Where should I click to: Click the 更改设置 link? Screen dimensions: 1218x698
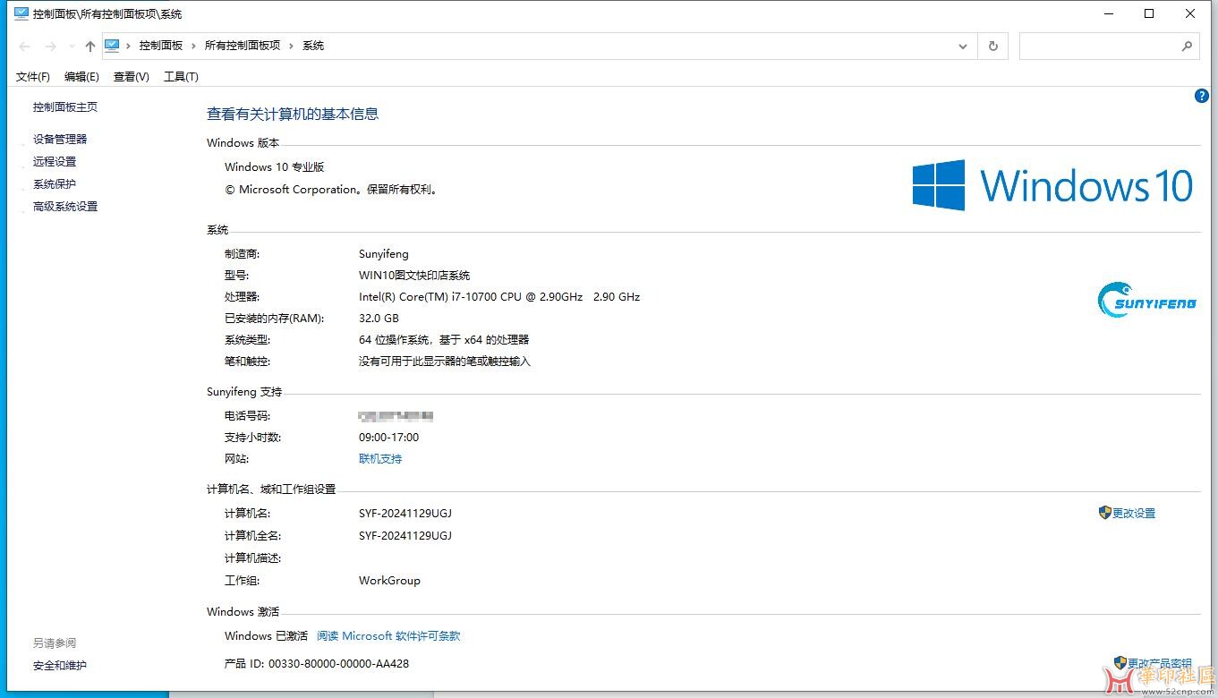coord(1133,514)
